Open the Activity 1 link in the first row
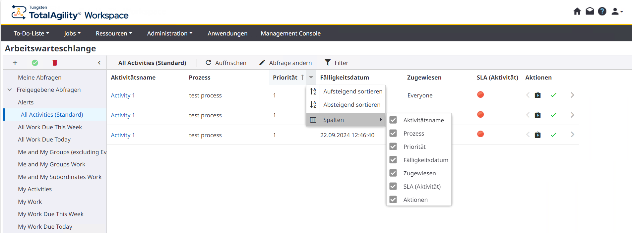Image resolution: width=632 pixels, height=233 pixels. tap(123, 95)
